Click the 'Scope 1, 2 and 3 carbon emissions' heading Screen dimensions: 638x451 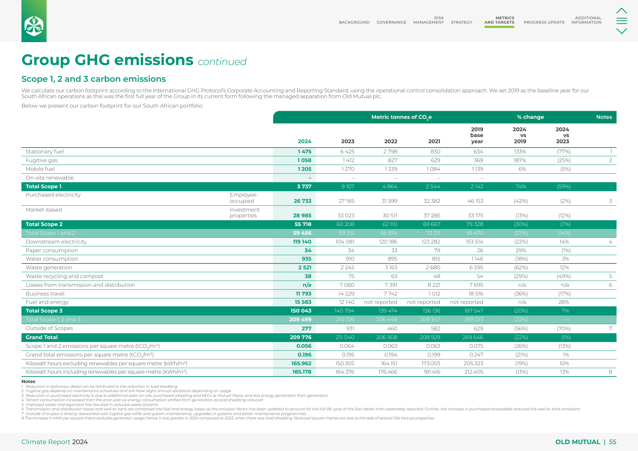tap(93, 79)
